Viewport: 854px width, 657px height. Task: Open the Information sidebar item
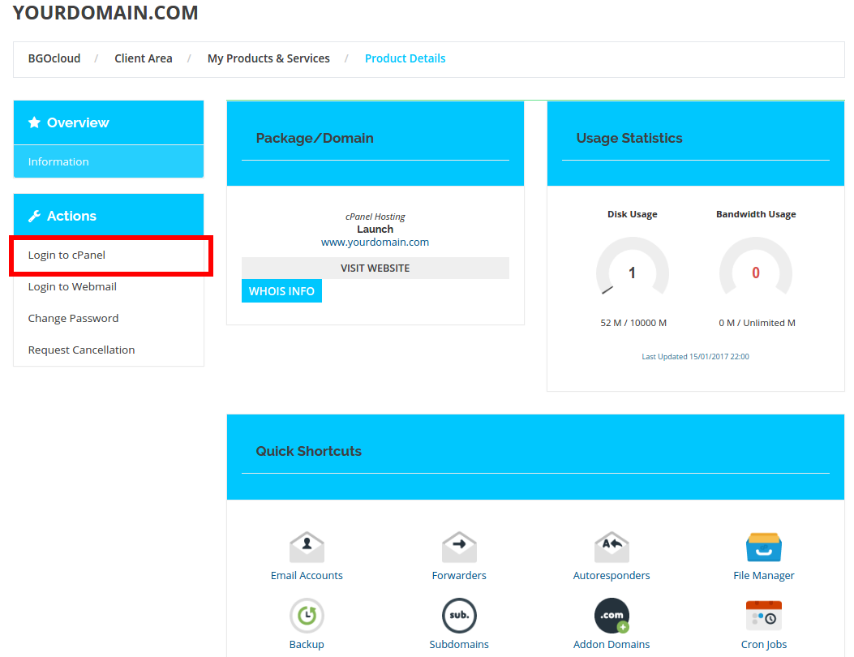[109, 161]
